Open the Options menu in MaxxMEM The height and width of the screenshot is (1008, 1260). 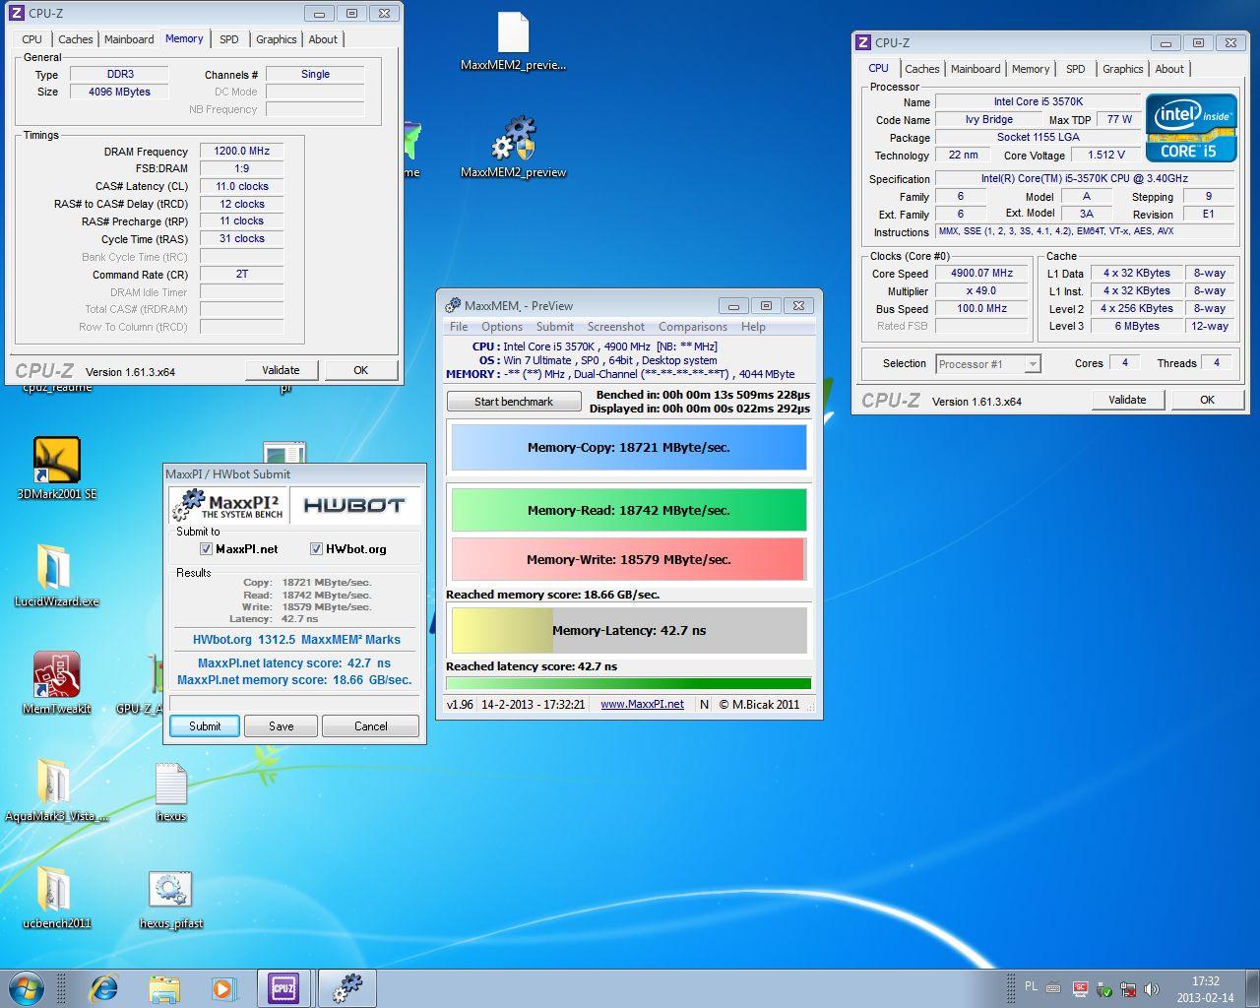click(x=502, y=327)
